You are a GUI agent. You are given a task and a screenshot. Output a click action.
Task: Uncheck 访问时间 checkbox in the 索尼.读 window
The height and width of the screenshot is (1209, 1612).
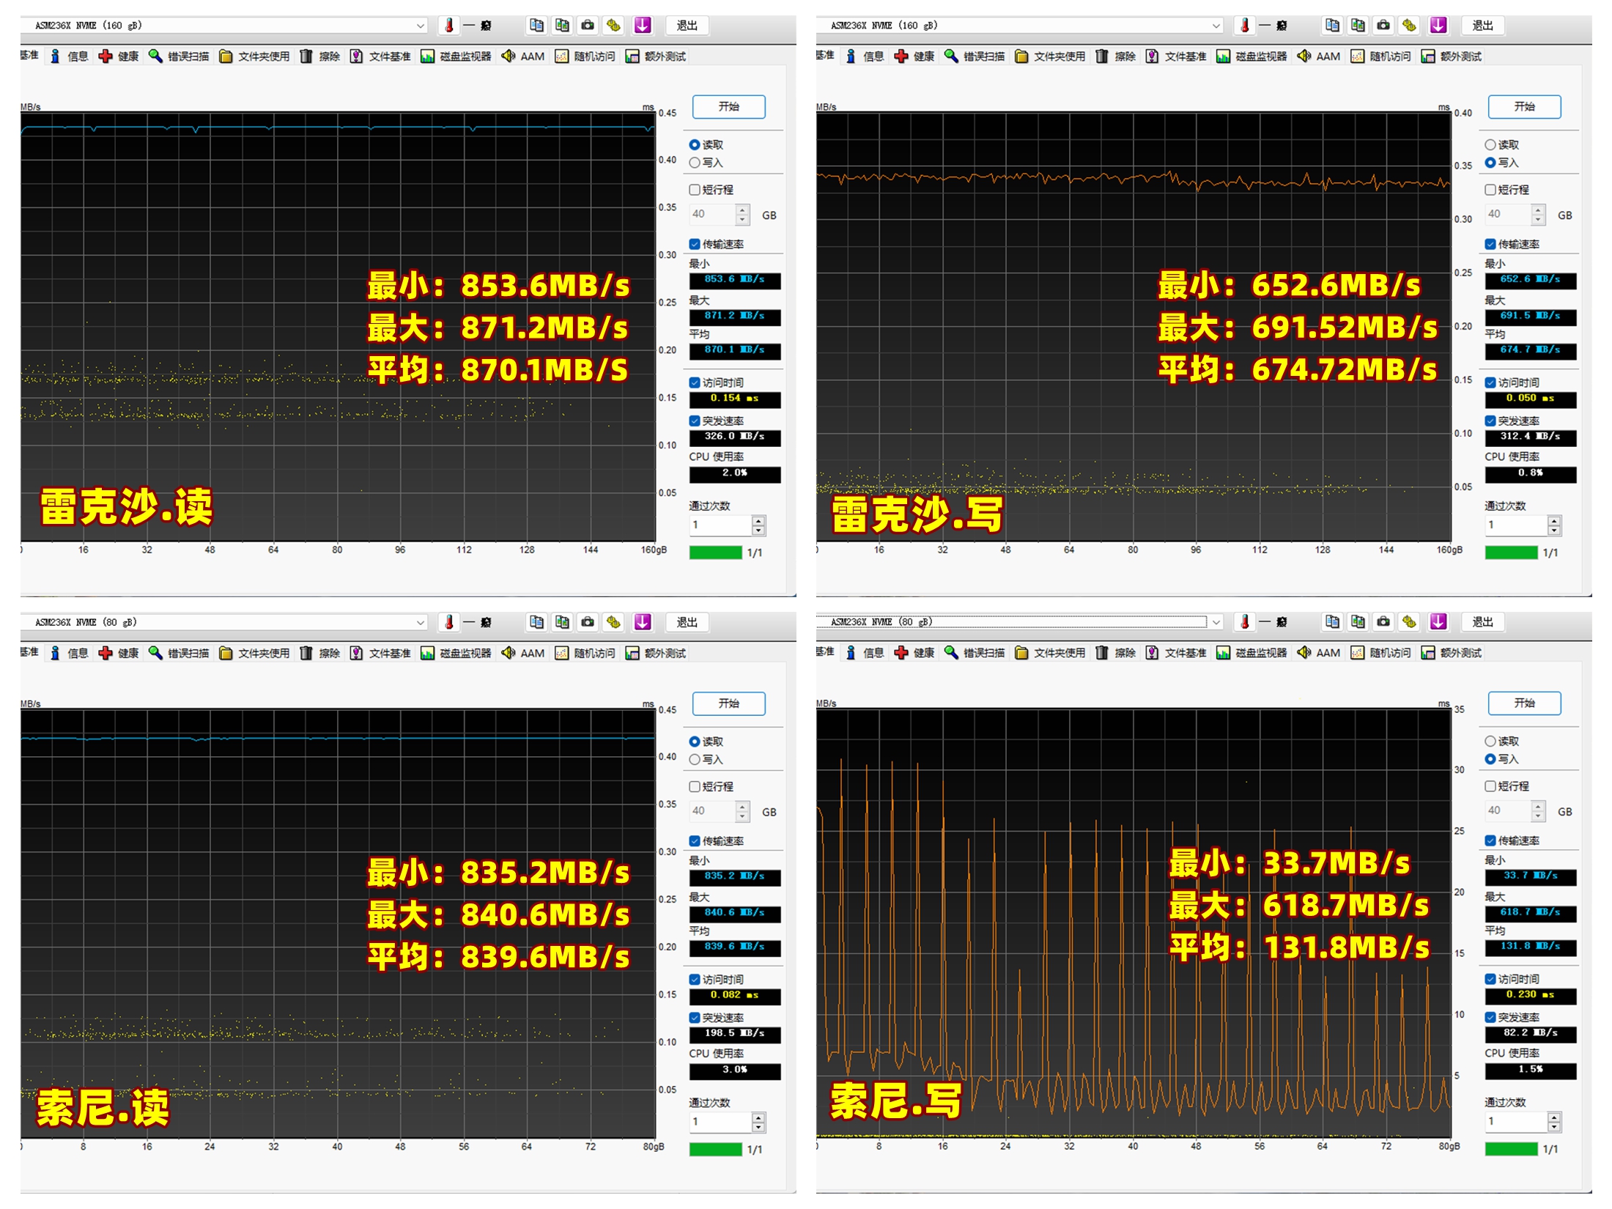pos(695,980)
